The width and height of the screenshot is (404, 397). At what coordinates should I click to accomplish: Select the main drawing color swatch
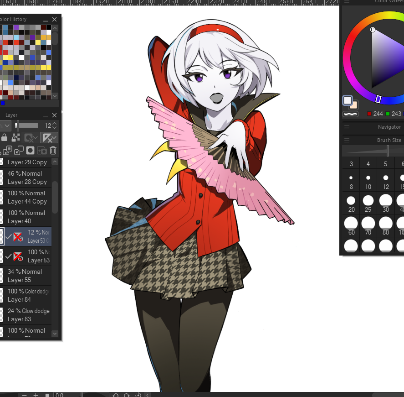[348, 100]
